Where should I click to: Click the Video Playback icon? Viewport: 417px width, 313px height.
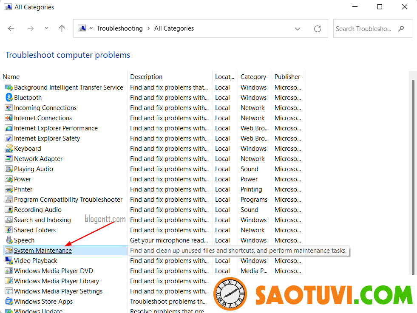click(9, 260)
